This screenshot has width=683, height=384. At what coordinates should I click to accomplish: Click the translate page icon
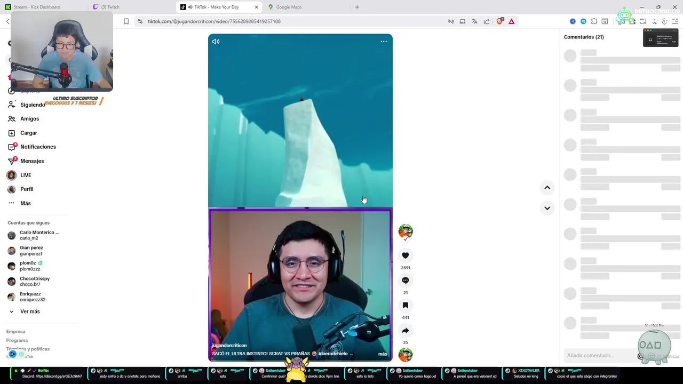click(x=474, y=21)
